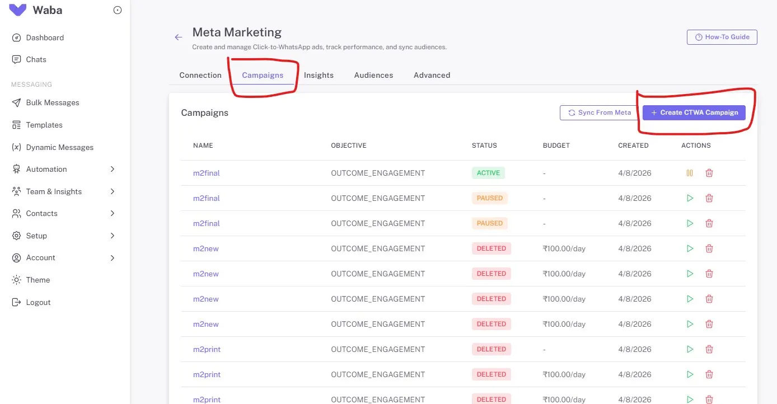Open the Templates section
Viewport: 777px width, 404px height.
[x=44, y=125]
